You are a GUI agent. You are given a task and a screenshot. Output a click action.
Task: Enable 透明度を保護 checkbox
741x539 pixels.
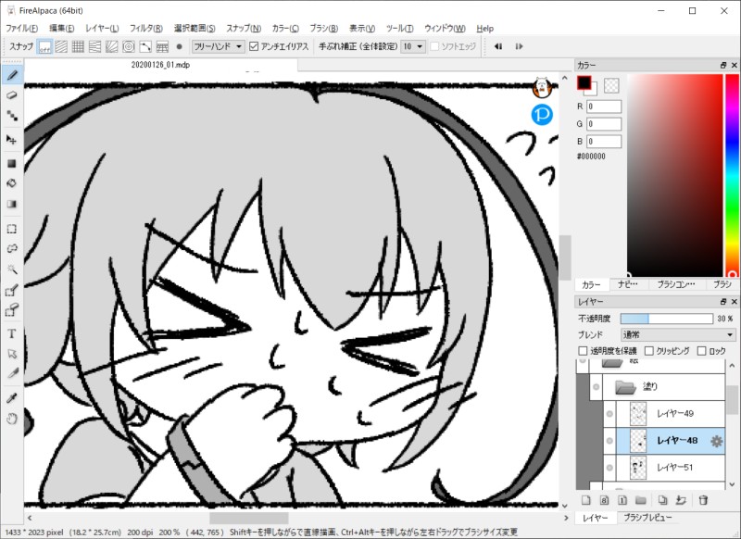click(583, 351)
